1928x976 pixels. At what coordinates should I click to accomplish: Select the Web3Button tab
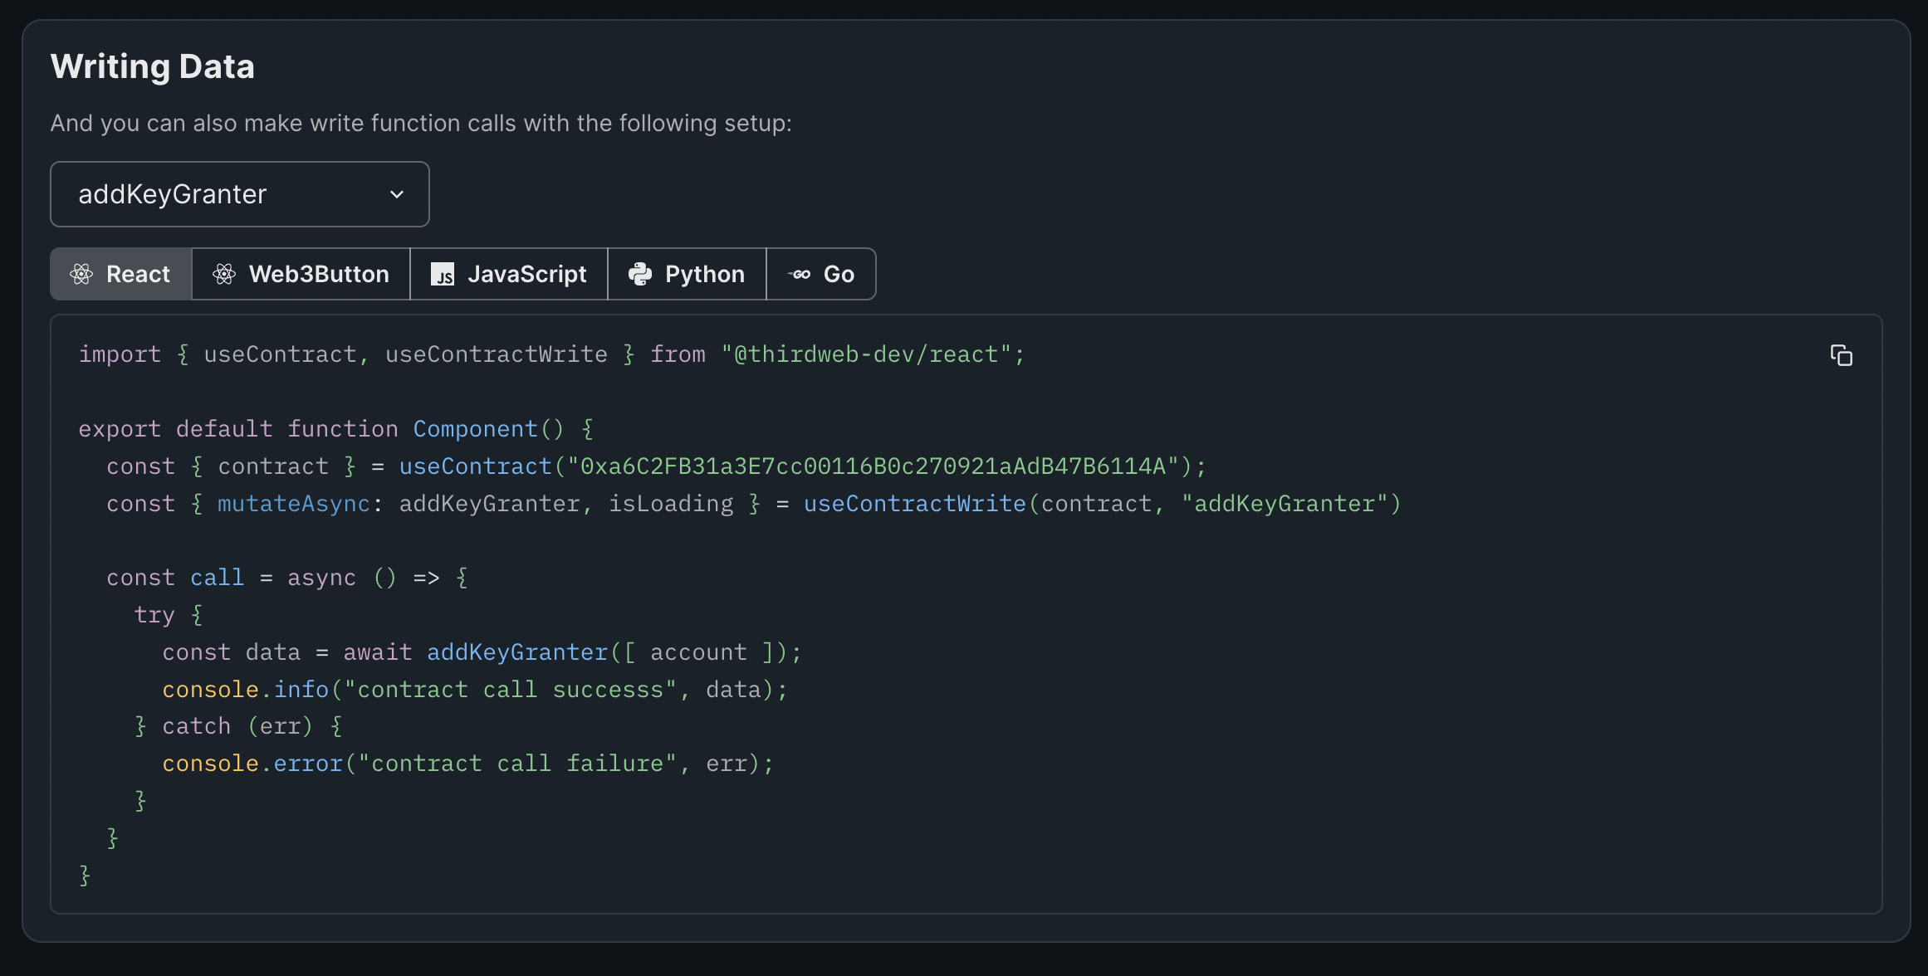301,274
